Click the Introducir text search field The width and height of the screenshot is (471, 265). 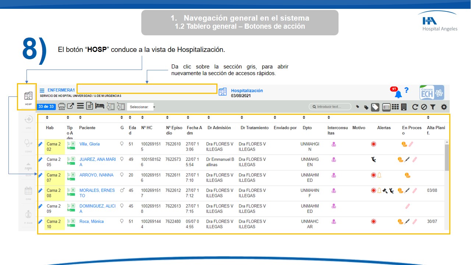click(332, 107)
